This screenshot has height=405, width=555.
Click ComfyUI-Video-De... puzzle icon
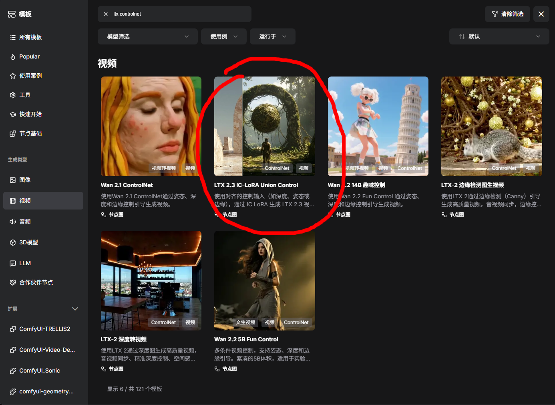tap(13, 350)
